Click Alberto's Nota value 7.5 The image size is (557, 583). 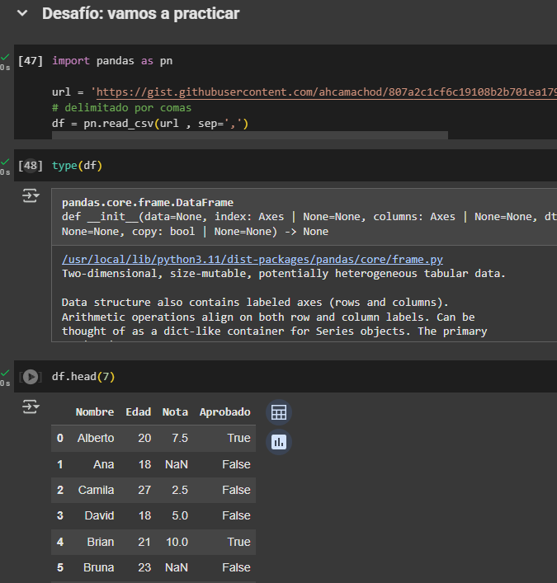point(180,439)
